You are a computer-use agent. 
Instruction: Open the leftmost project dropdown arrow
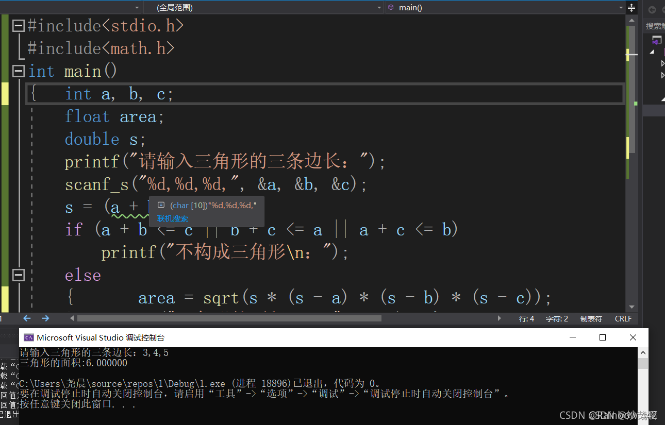click(137, 8)
